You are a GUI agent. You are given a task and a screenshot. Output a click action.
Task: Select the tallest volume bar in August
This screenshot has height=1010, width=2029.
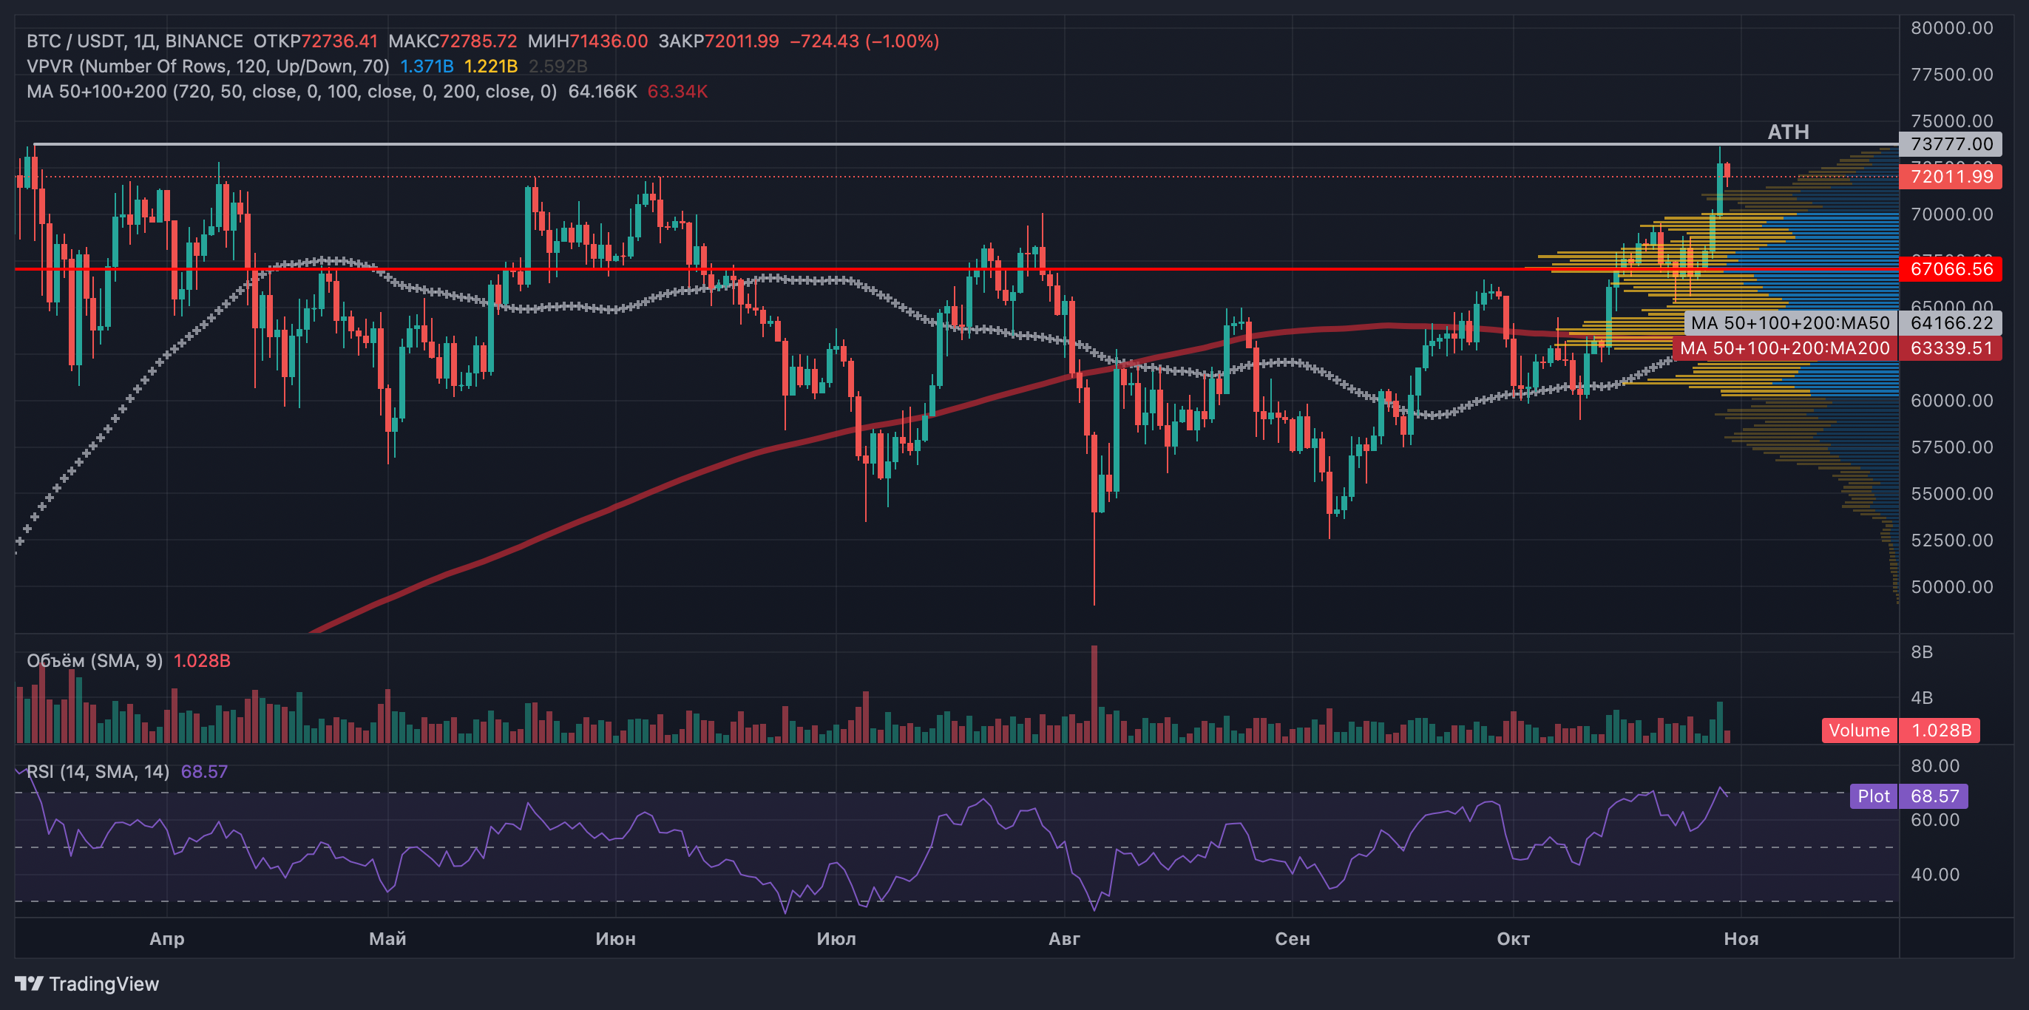pos(1094,694)
